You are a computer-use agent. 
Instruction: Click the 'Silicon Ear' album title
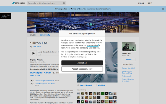(x=39, y=43)
